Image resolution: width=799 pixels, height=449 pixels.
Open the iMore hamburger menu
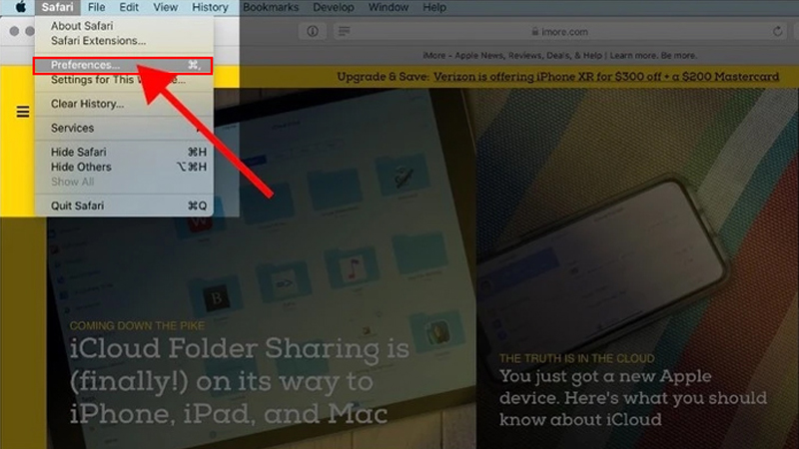pos(23,112)
